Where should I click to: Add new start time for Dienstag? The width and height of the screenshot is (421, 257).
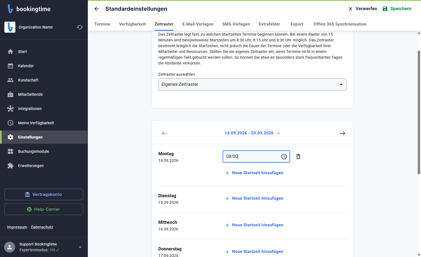[x=254, y=198]
